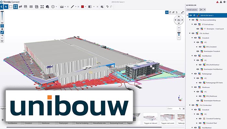Screen dimensions: 227x129
Task: Open the dropdown beside the tree icon button
Action: [x=205, y=10]
